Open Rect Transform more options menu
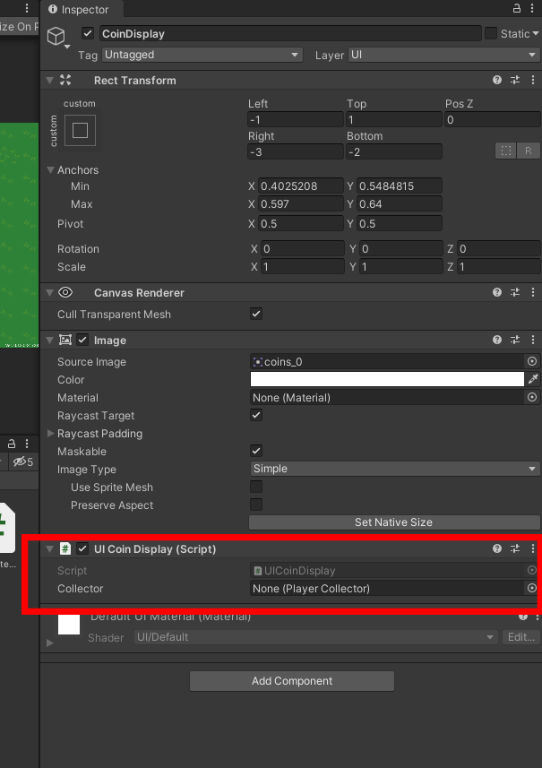The image size is (542, 768). click(533, 80)
